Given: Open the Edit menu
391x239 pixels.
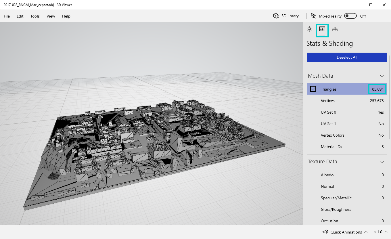Looking at the screenshot, I should pyautogui.click(x=20, y=16).
